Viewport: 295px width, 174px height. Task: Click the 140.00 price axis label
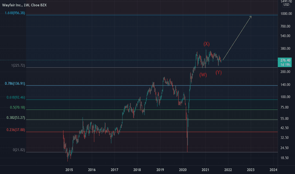point(286,85)
